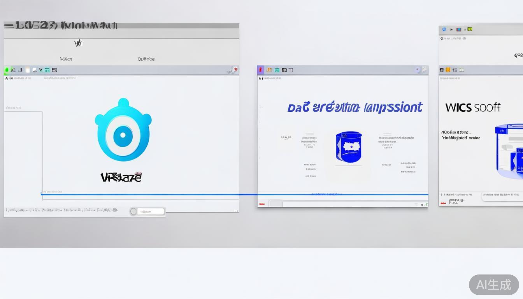Toggle the round switch at bottom of left window

133,211
